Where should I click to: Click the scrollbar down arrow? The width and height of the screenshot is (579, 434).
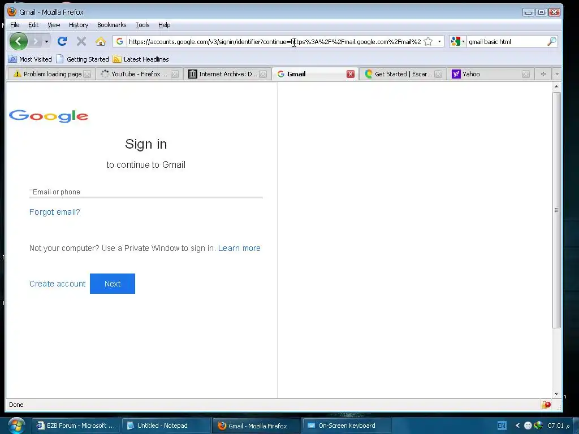point(556,394)
